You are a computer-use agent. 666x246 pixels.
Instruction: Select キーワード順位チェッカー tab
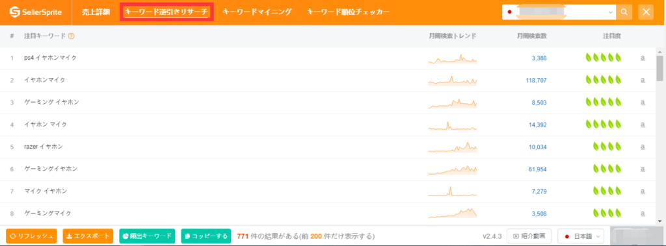tap(348, 12)
